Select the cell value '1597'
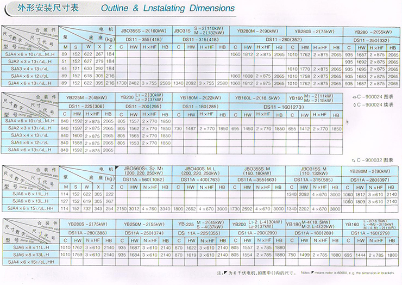The height and width of the screenshot is (285, 402). 77,128
